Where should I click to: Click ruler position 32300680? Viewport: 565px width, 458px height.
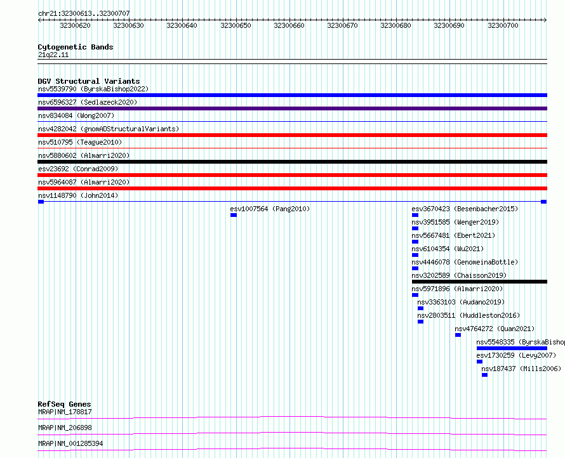tap(395, 25)
